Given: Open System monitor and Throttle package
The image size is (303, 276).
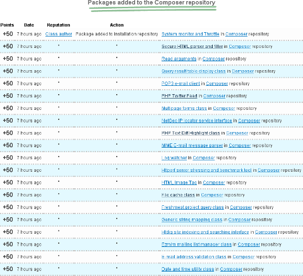Looking at the screenshot, I should [191, 34].
